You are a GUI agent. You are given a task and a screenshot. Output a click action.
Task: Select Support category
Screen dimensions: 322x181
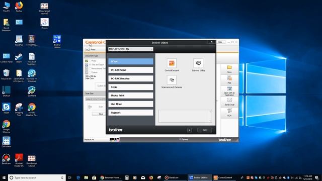(x=131, y=113)
